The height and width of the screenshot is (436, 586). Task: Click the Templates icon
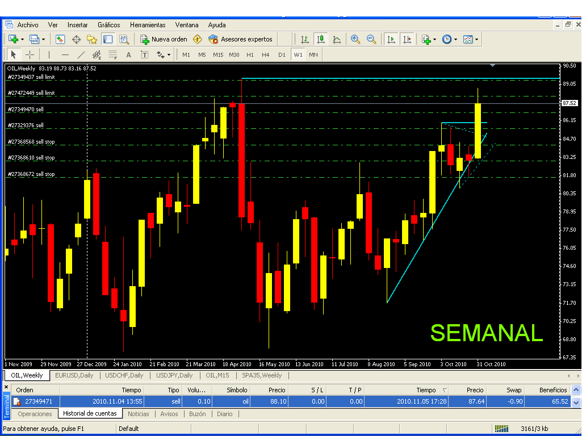(x=468, y=39)
